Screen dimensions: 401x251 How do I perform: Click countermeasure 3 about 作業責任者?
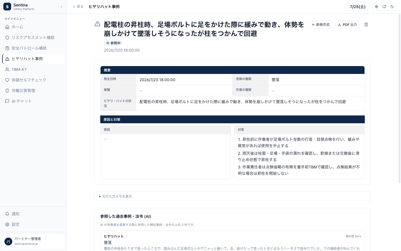coord(299,170)
